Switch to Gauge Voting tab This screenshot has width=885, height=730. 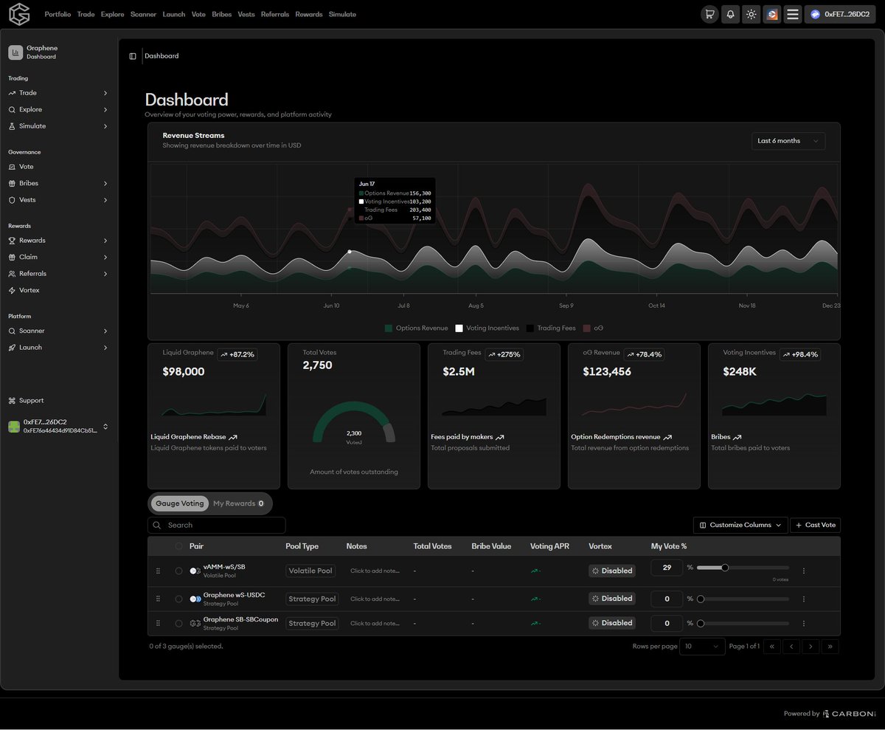tap(180, 503)
